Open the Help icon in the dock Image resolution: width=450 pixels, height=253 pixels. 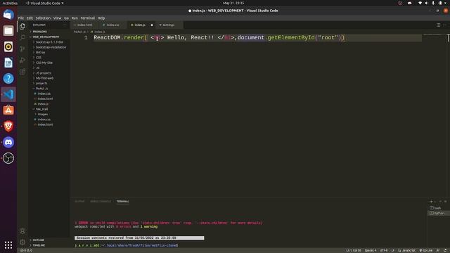8,78
